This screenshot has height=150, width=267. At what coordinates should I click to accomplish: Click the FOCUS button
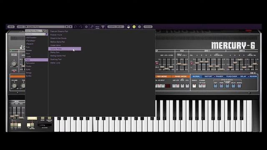pyautogui.click(x=148, y=27)
